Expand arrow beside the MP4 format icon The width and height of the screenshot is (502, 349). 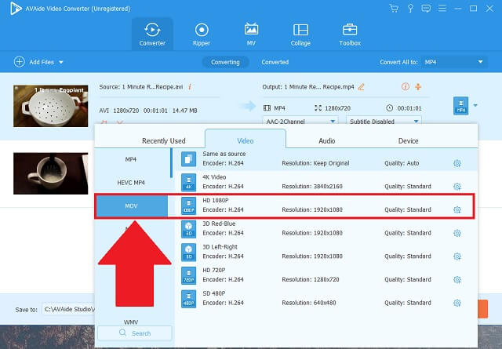[x=475, y=105]
